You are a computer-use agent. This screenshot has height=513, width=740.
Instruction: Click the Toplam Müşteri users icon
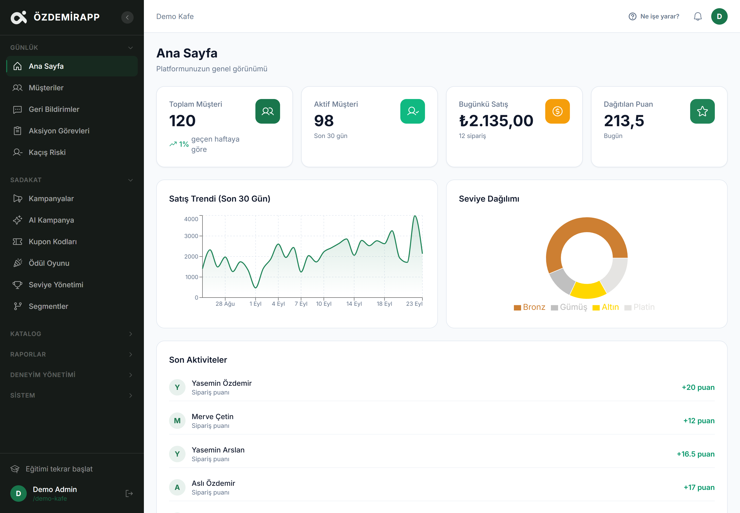[267, 111]
